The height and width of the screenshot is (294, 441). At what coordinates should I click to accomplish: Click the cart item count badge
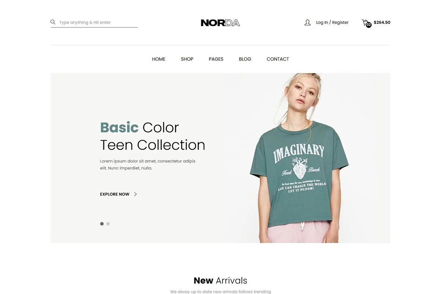pos(369,25)
